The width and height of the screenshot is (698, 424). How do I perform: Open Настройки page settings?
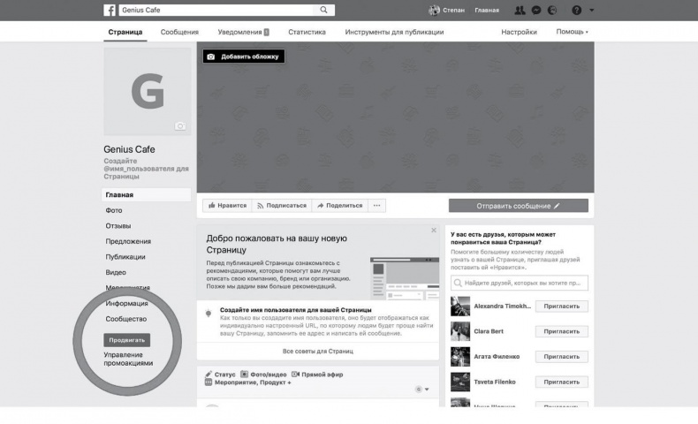coord(519,32)
